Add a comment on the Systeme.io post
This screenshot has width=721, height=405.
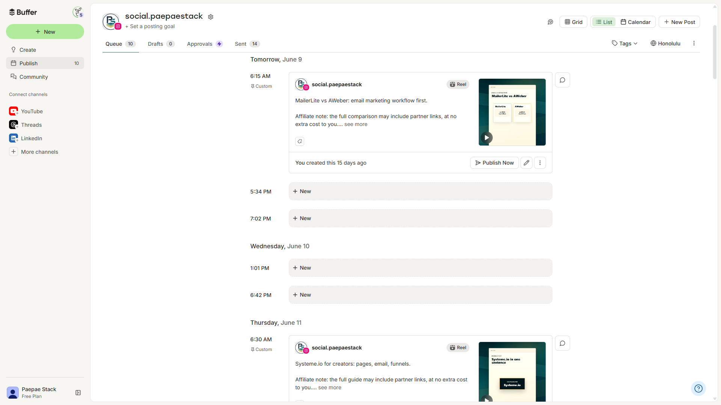(x=563, y=343)
